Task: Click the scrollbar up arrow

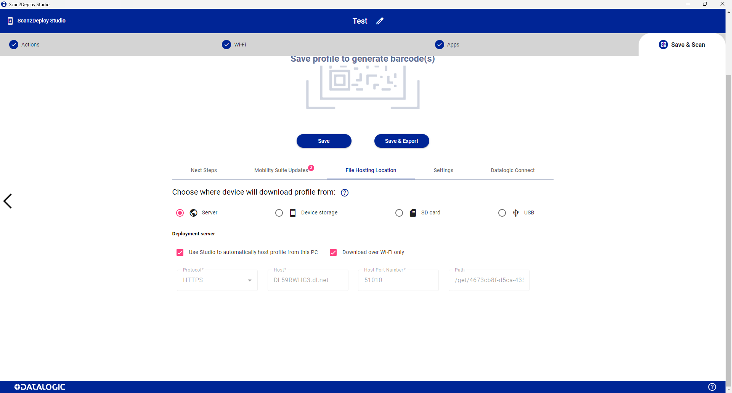Action: tap(729, 12)
